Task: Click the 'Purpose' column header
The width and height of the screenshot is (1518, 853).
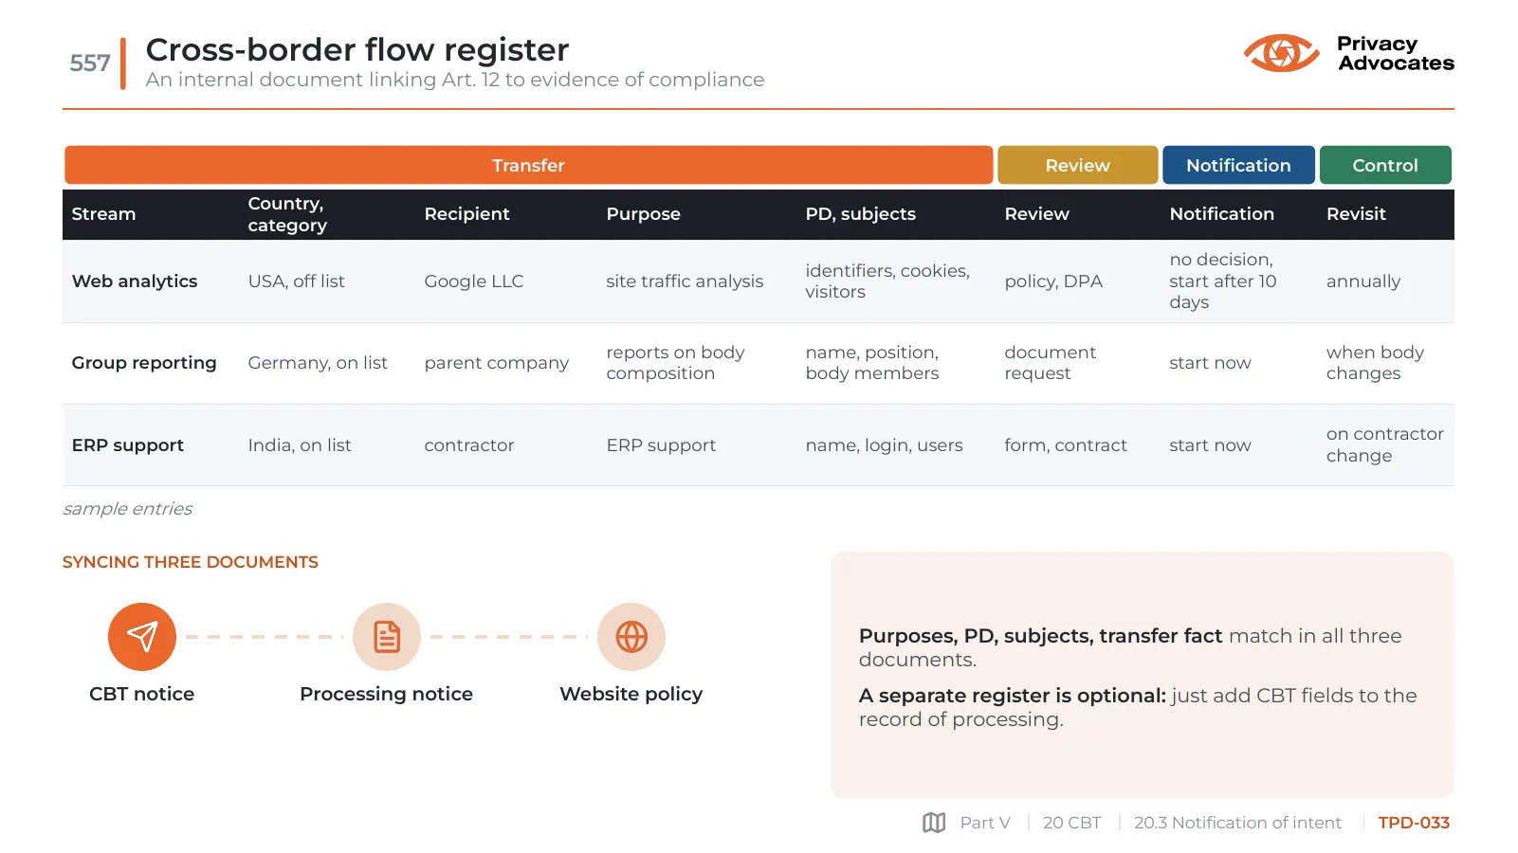Action: click(643, 214)
